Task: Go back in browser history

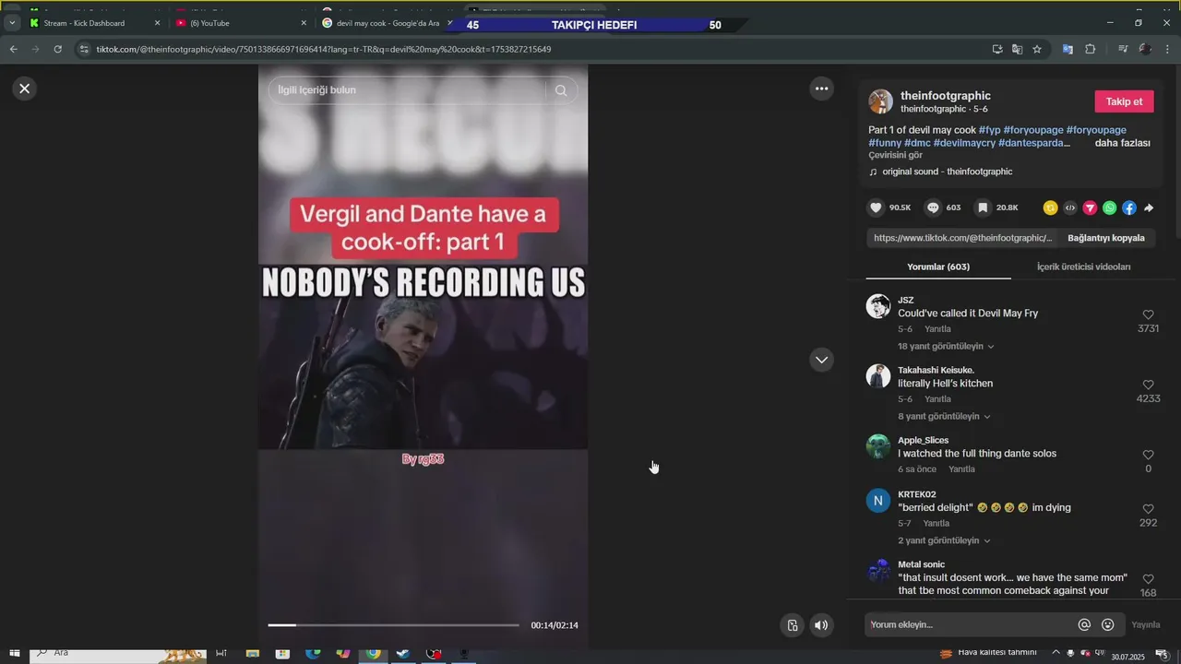Action: coord(13,49)
